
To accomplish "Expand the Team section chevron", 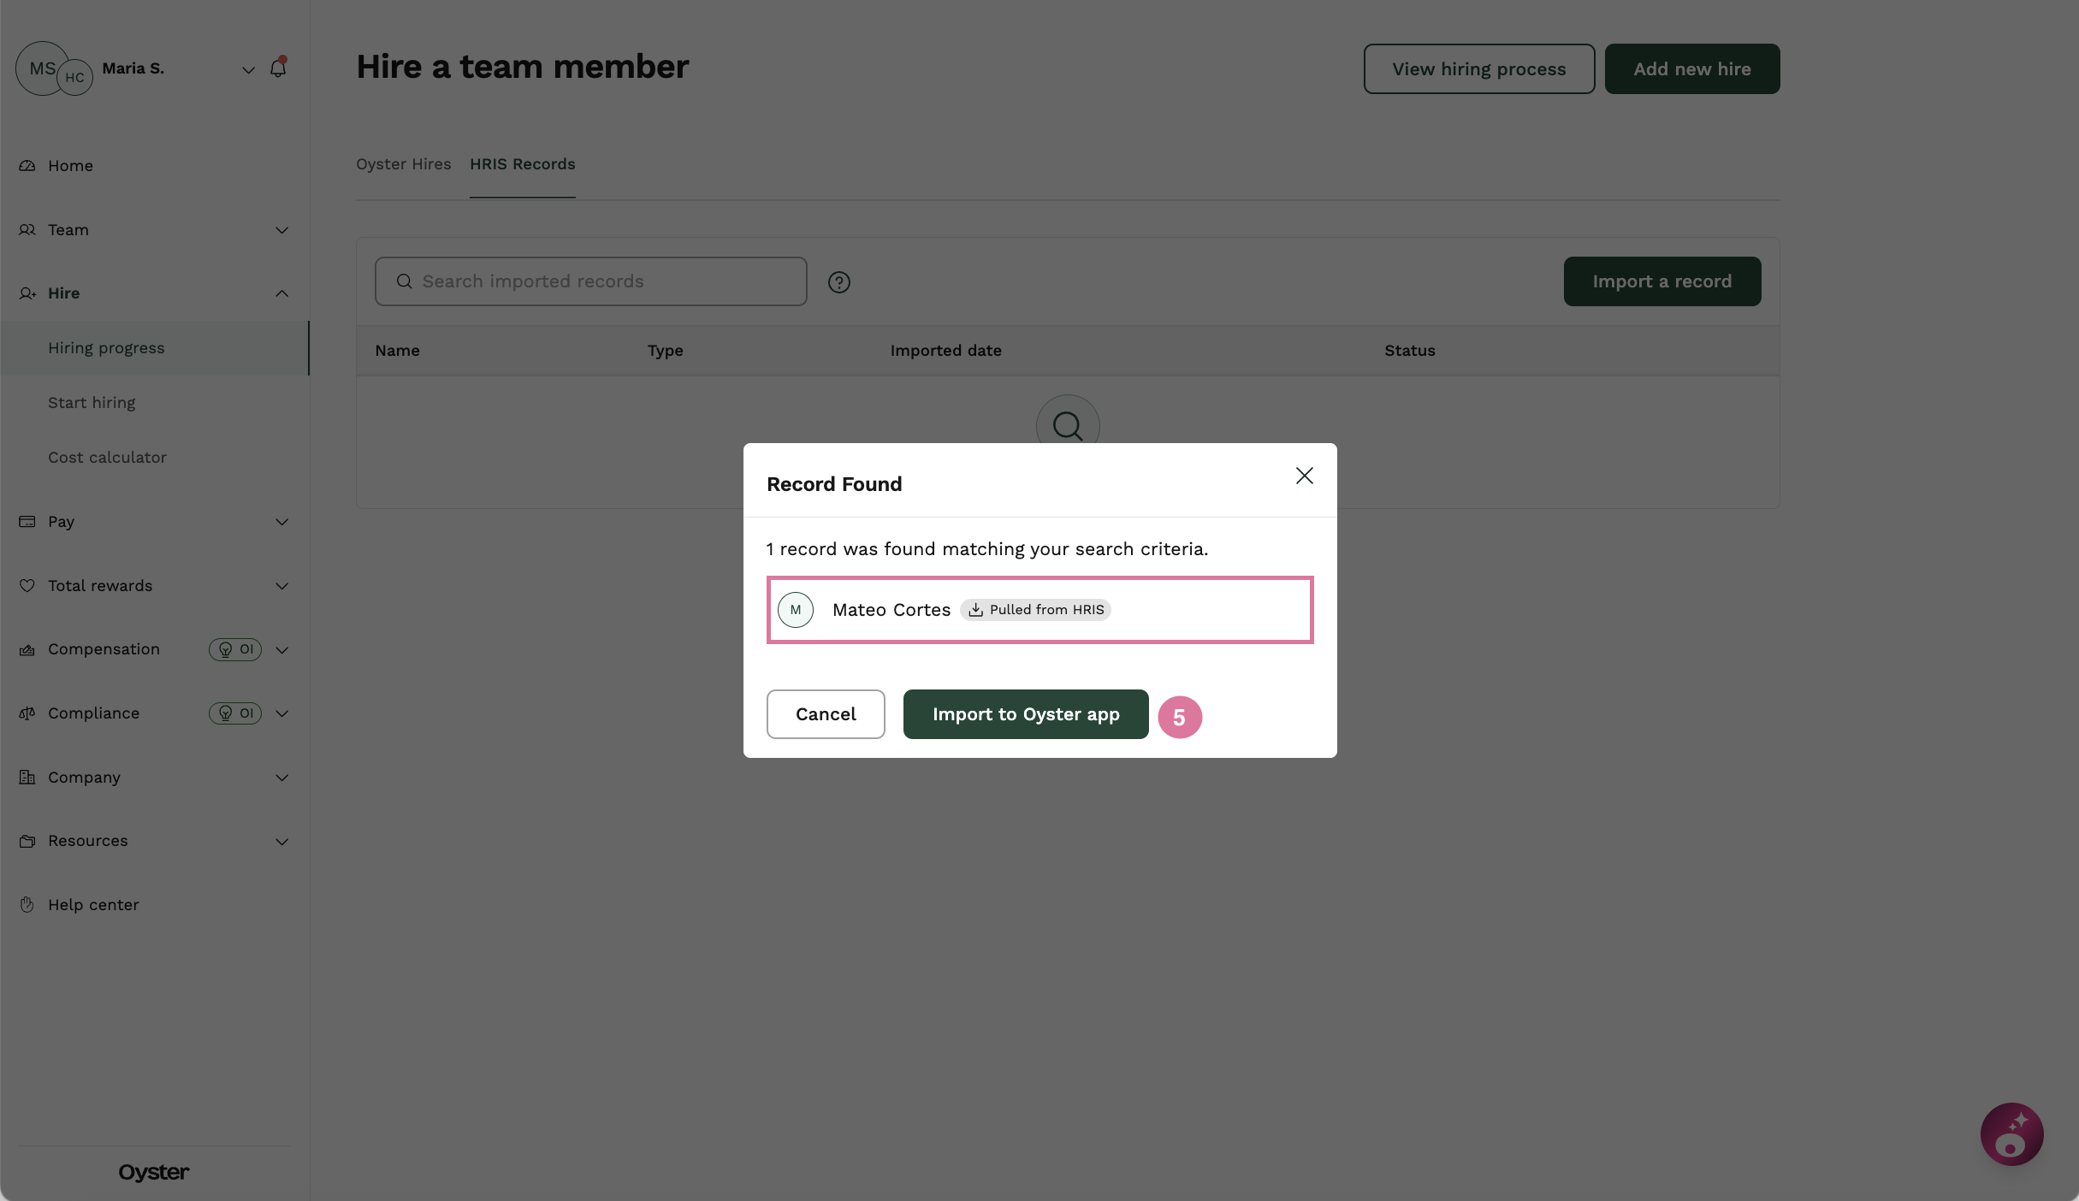I will pos(282,231).
